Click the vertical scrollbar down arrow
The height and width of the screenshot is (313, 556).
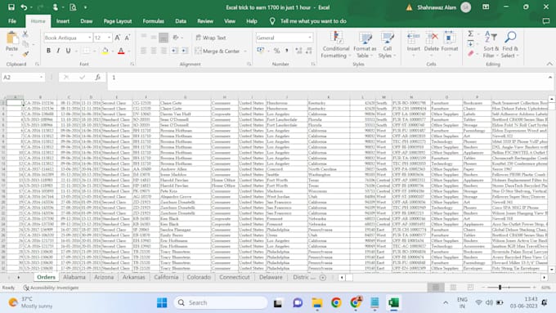point(551,270)
